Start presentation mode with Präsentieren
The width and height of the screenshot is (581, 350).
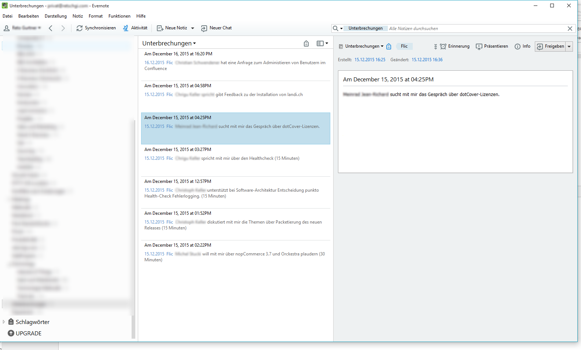tap(492, 47)
